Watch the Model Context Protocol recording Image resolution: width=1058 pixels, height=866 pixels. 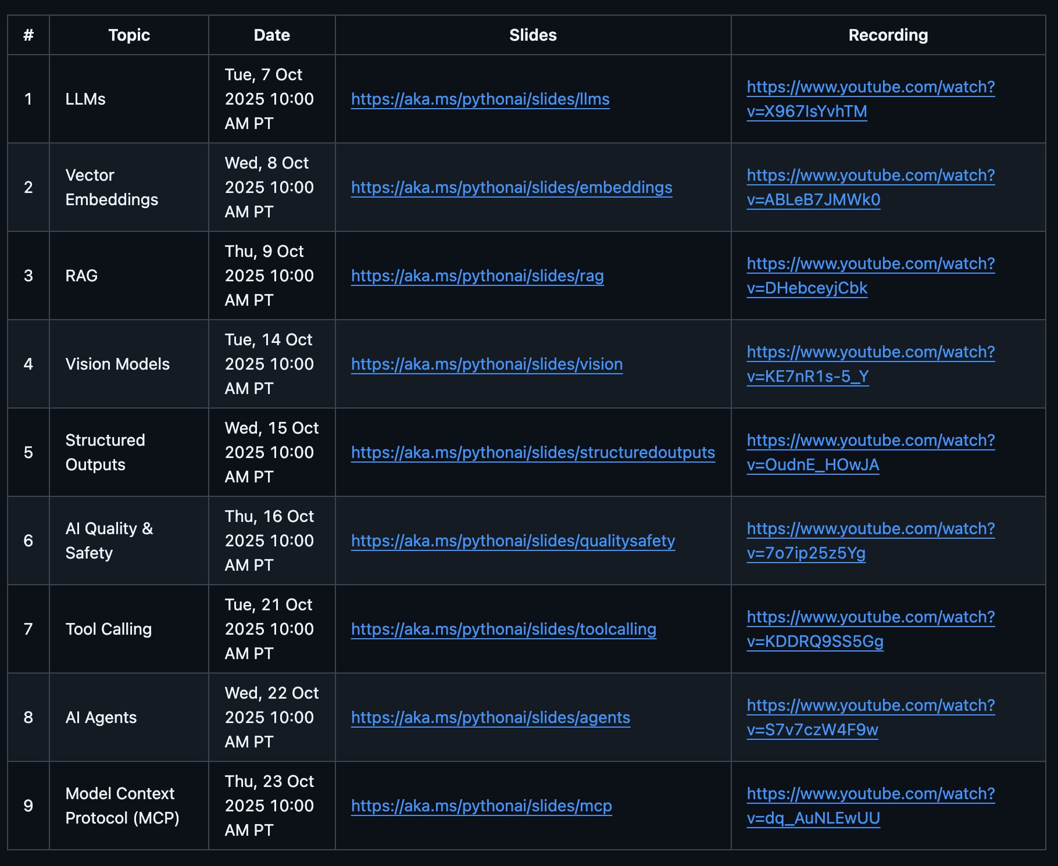[x=870, y=794]
